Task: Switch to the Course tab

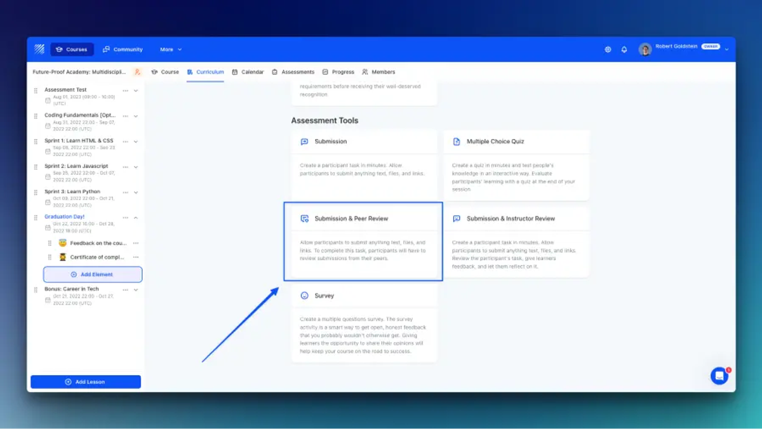Action: tap(165, 72)
